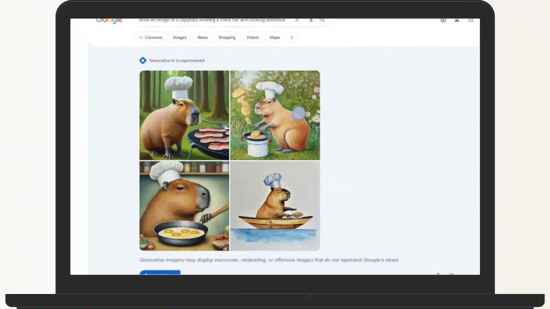Open the News search tab
This screenshot has height=309, width=550.
click(202, 37)
